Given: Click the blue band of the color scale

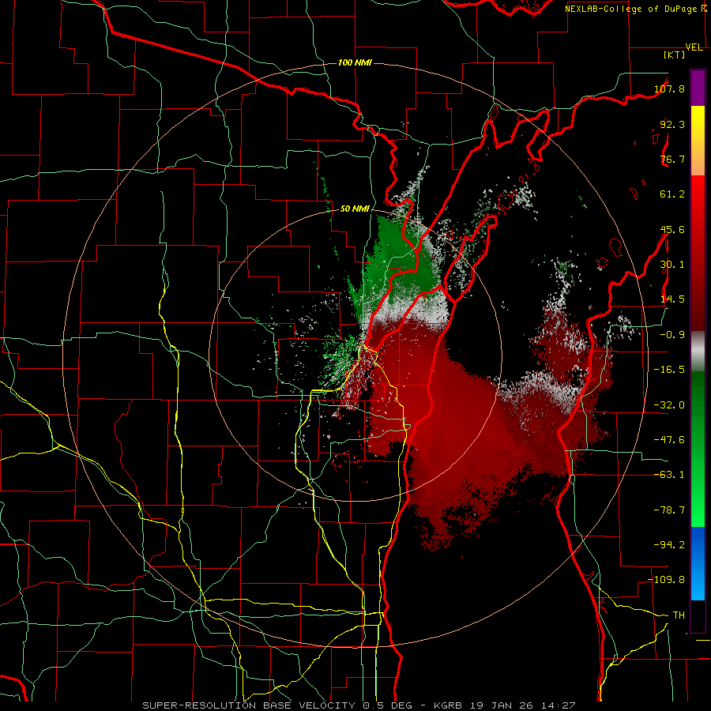Looking at the screenshot, I should pos(698,563).
